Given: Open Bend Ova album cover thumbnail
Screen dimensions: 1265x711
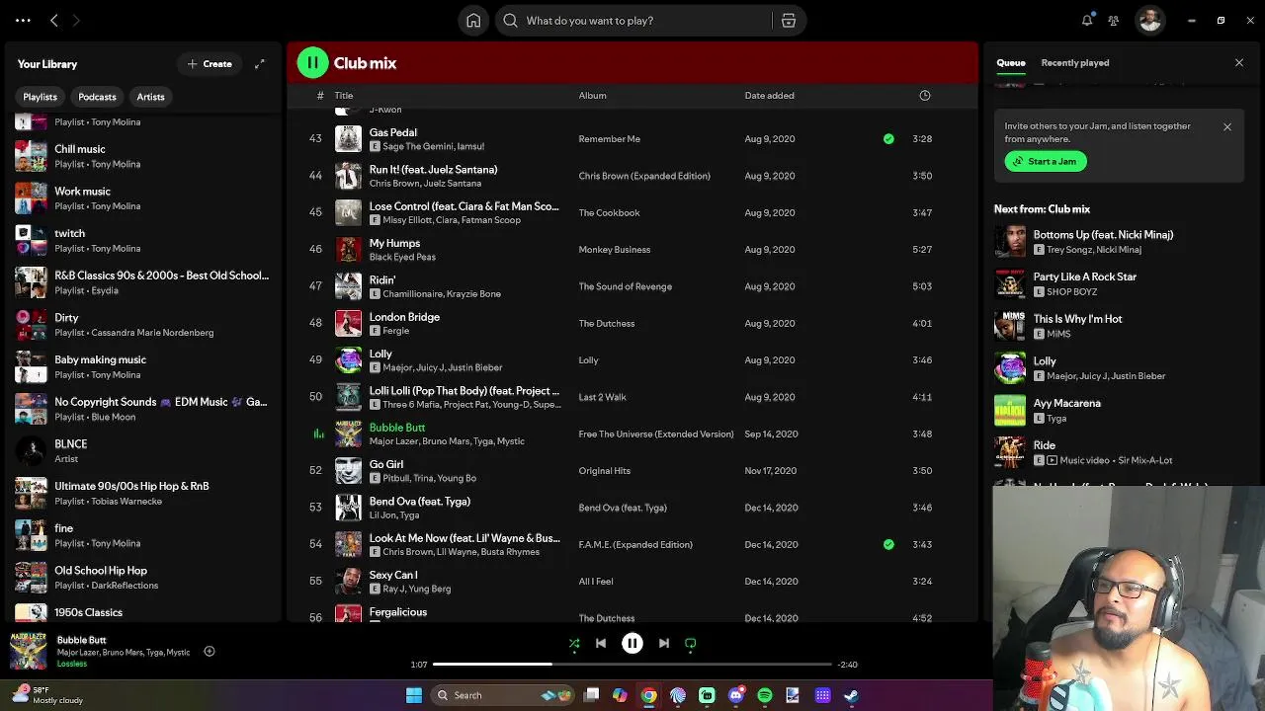Looking at the screenshot, I should (x=348, y=508).
